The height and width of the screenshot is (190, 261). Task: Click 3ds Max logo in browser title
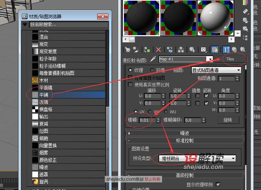(x=25, y=16)
